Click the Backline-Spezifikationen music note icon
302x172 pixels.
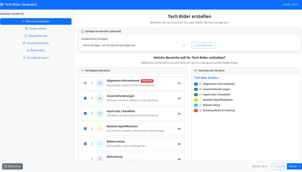[x=100, y=128]
